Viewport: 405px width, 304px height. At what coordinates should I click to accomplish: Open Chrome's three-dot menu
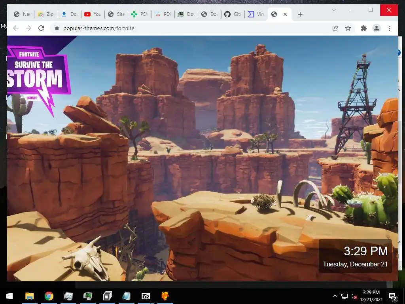tap(389, 28)
